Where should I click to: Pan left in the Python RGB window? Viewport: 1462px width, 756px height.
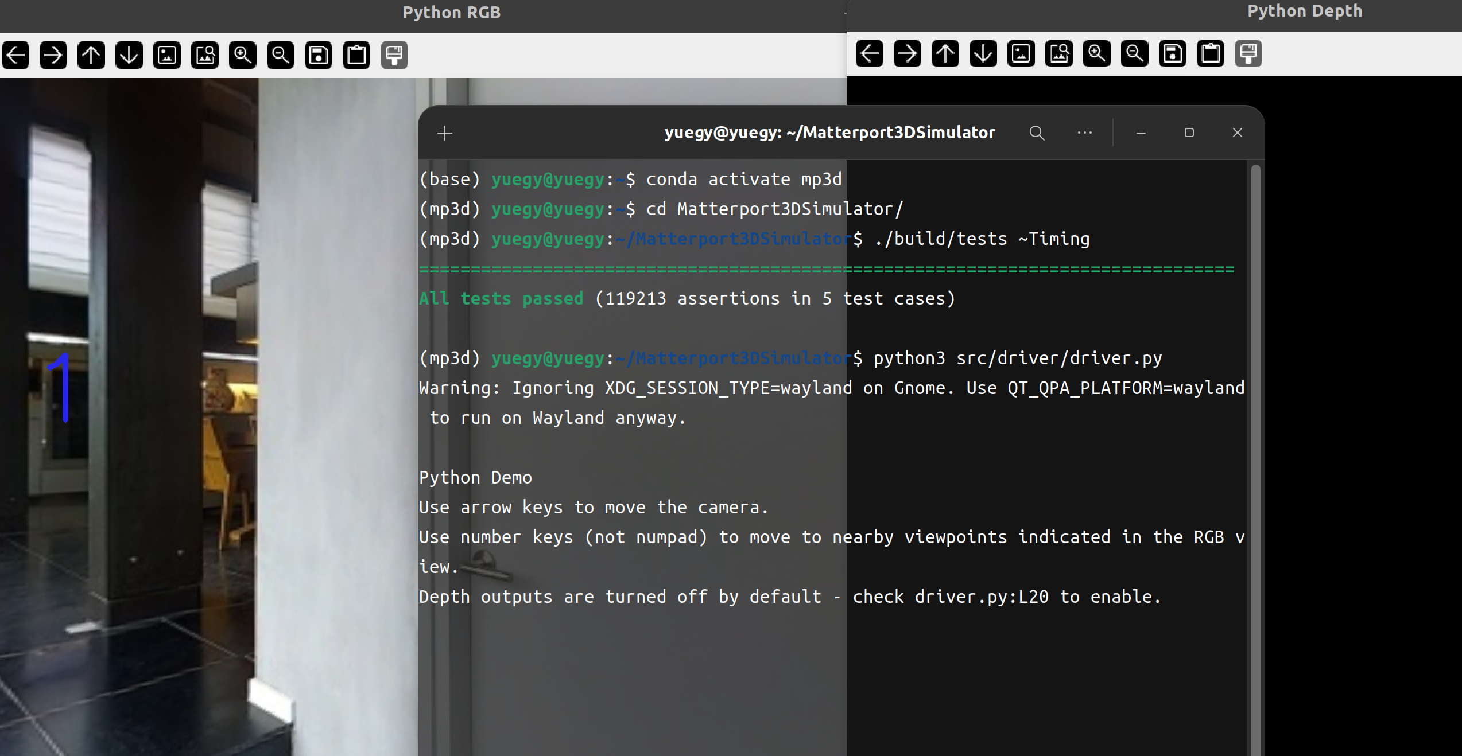pyautogui.click(x=15, y=55)
